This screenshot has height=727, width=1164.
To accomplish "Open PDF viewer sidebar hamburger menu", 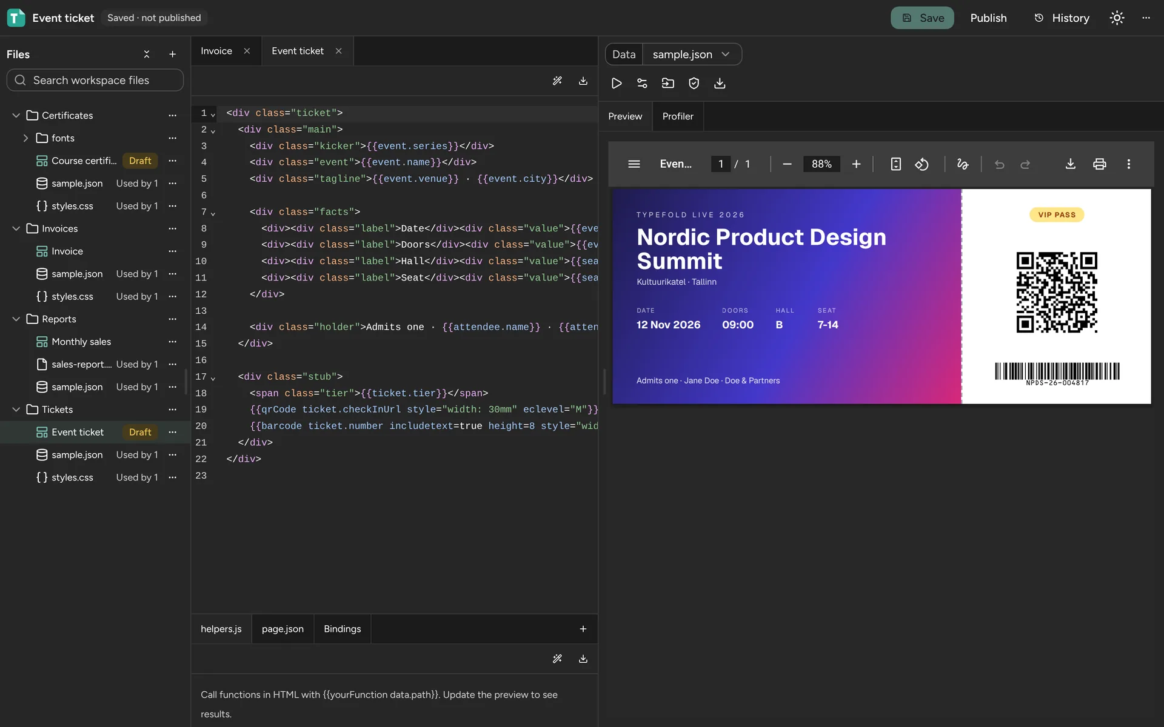I will (x=634, y=164).
